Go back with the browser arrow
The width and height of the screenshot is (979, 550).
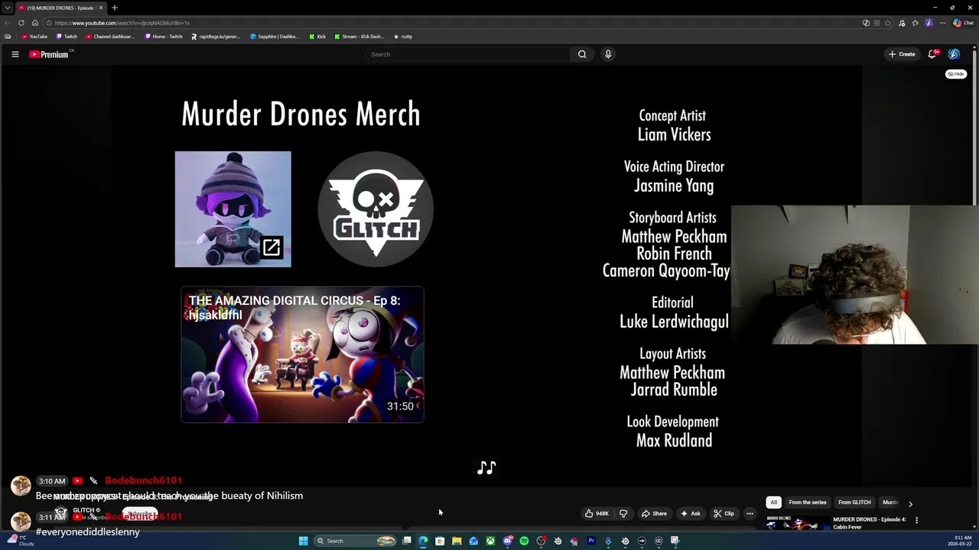(x=8, y=23)
